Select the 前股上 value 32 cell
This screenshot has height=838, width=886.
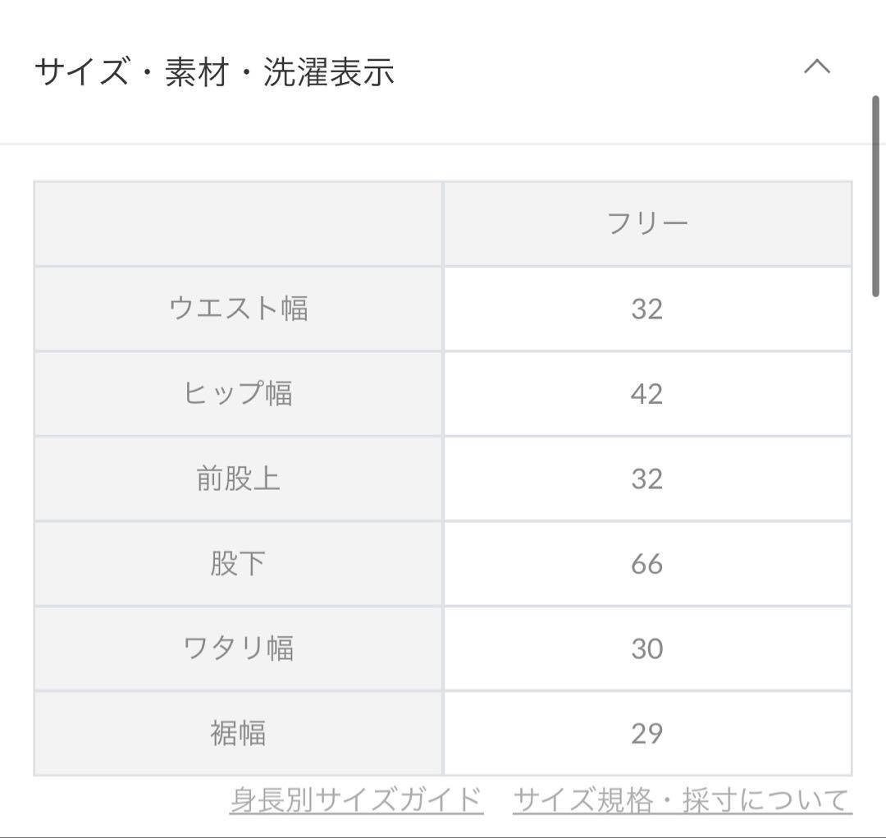[x=647, y=479]
